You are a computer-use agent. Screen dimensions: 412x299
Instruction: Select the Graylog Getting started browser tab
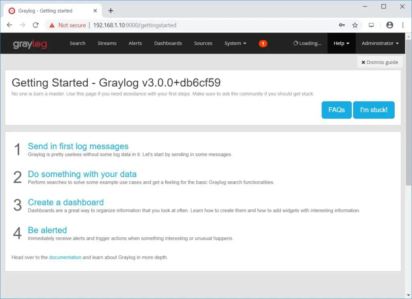(x=53, y=11)
